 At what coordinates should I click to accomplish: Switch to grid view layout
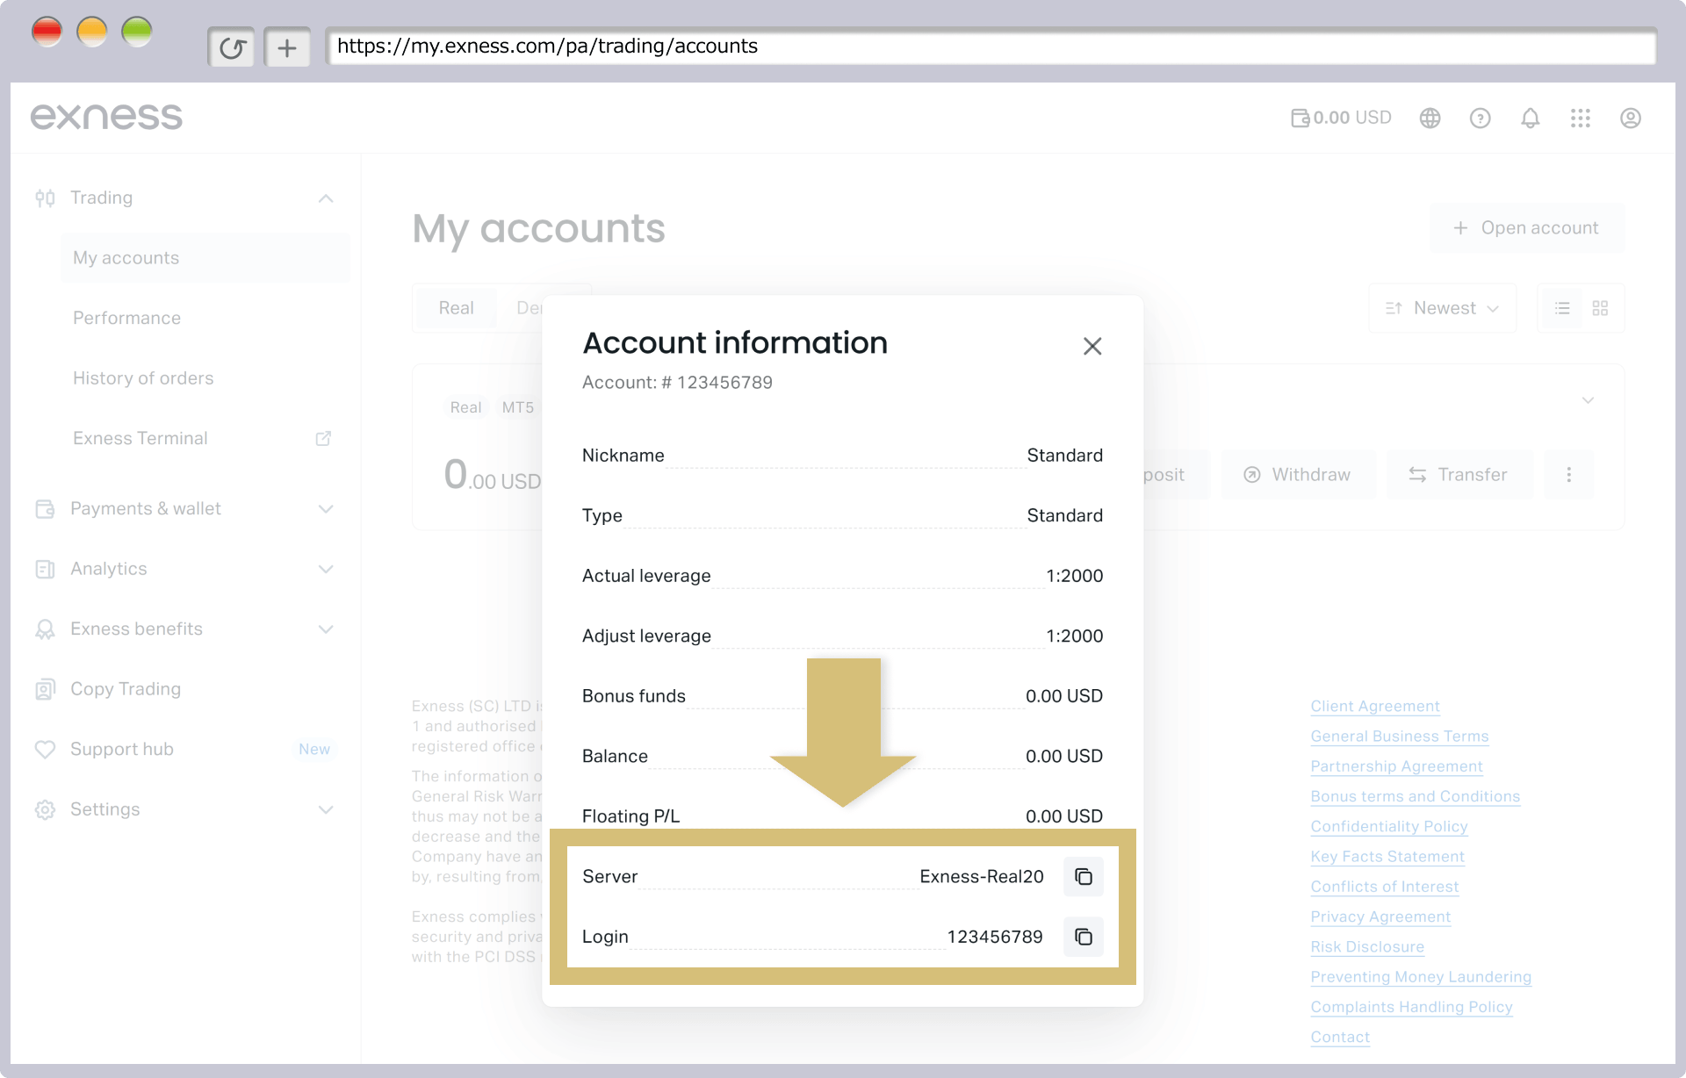pos(1600,308)
